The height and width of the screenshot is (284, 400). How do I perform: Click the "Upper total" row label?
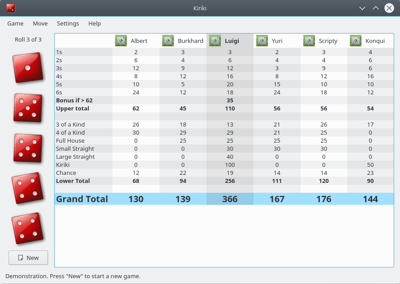click(73, 109)
